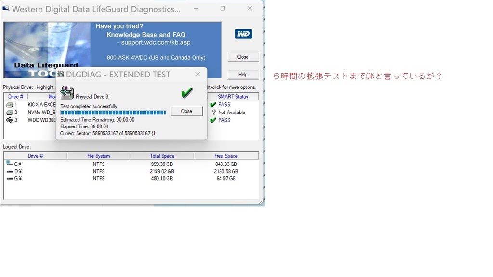The width and height of the screenshot is (493, 277).
Task: Sort physical drives by Drive # header
Action: (16, 96)
